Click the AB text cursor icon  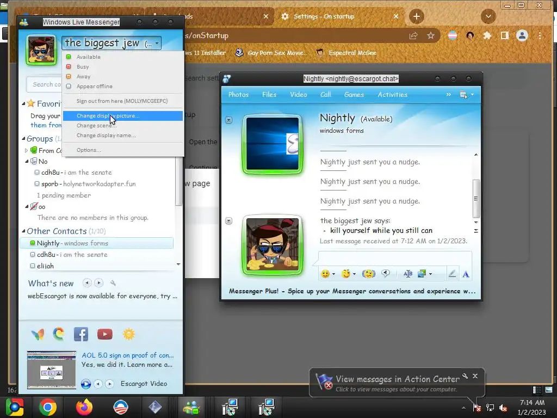pos(408,274)
